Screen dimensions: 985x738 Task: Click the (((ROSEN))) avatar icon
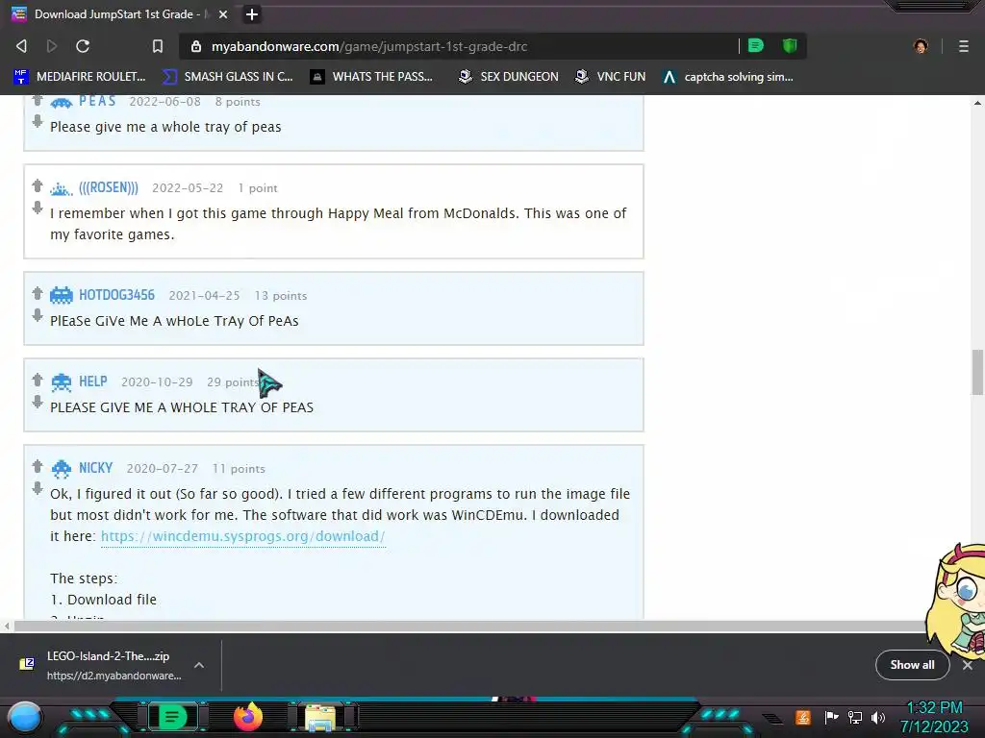pyautogui.click(x=61, y=188)
